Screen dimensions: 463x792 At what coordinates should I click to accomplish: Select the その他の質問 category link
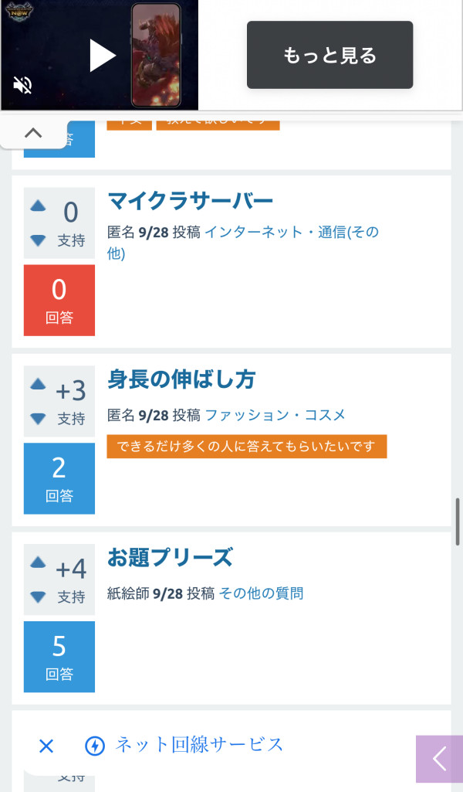(x=261, y=593)
